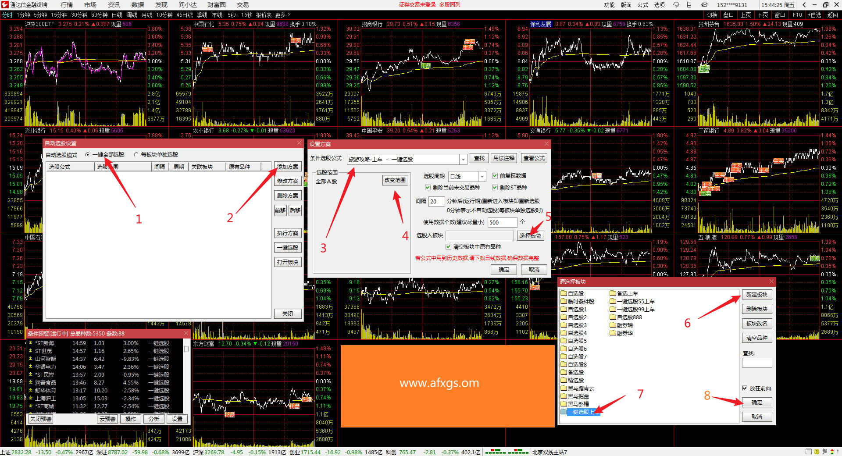
Task: Toggle the 前复权数据 checkbox
Action: tap(495, 176)
